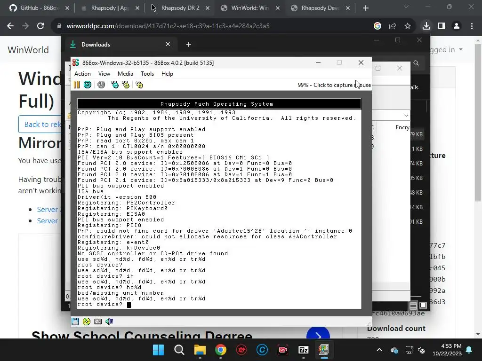Image resolution: width=482 pixels, height=361 pixels.
Task: Click the sound speaker status icon
Action: pos(109,322)
